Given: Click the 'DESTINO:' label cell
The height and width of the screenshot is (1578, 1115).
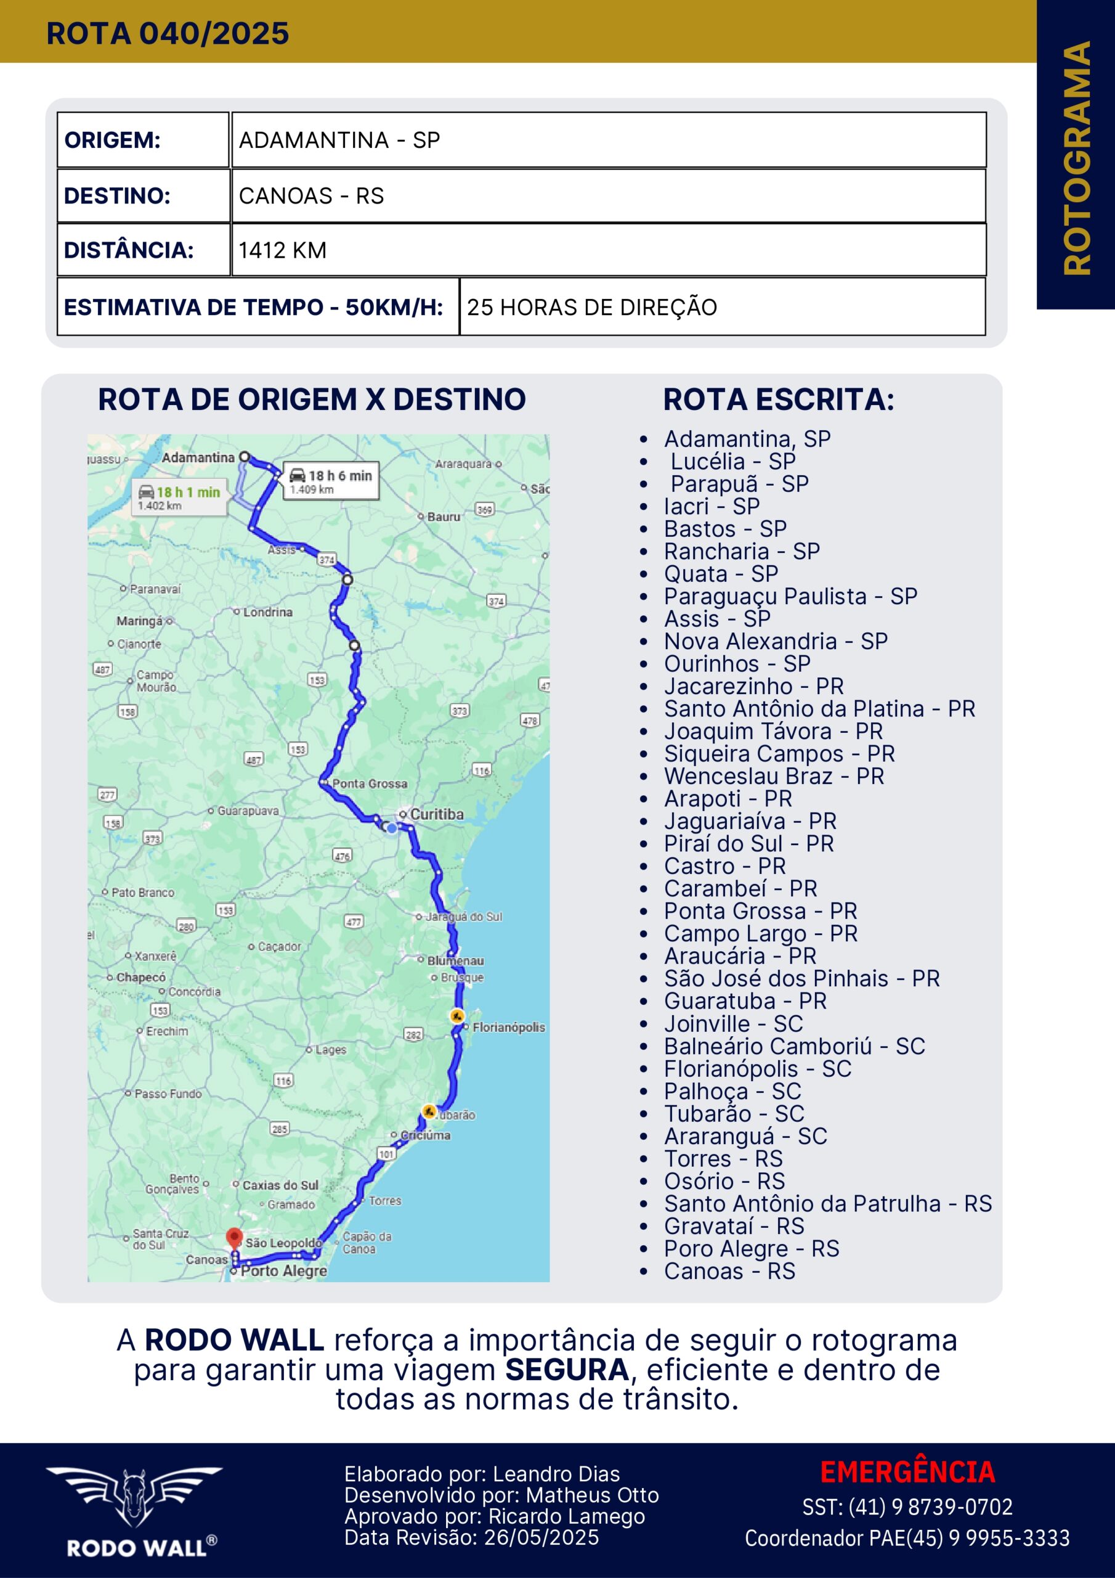Looking at the screenshot, I should [143, 196].
